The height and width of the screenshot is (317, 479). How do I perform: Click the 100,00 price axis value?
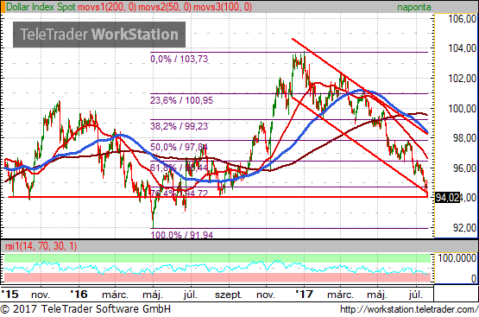pos(462,109)
